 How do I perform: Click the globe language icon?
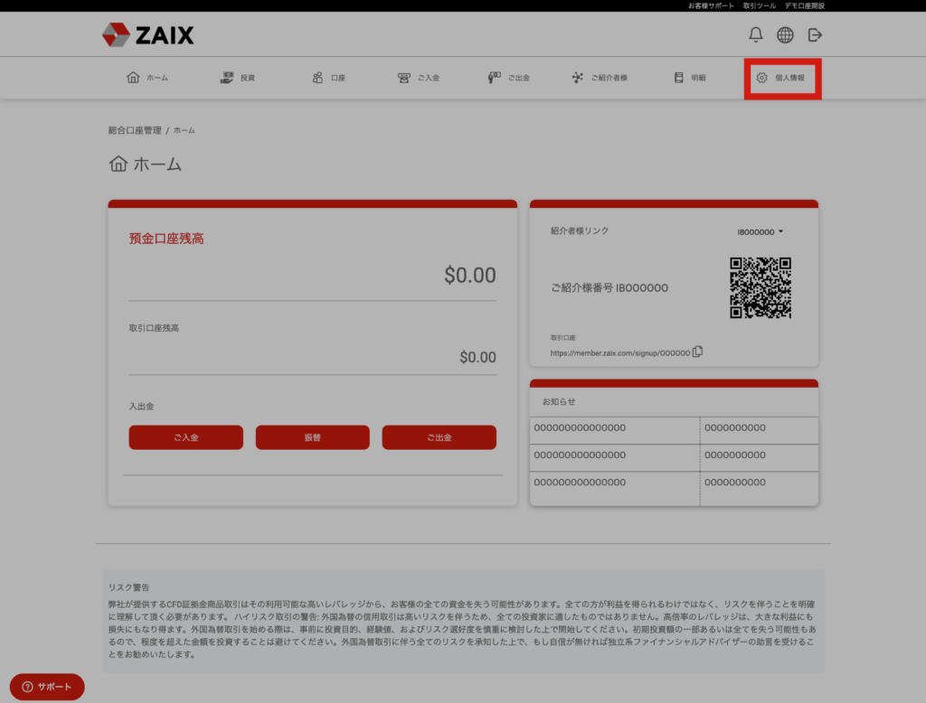point(785,35)
